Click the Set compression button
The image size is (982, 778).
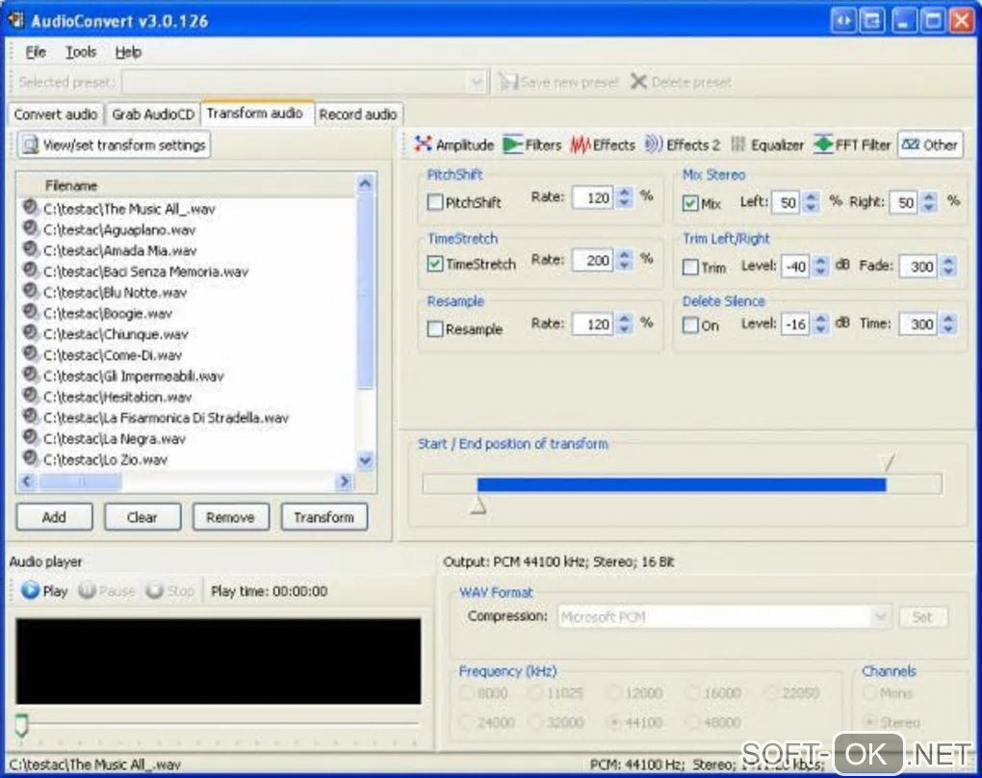pos(923,617)
